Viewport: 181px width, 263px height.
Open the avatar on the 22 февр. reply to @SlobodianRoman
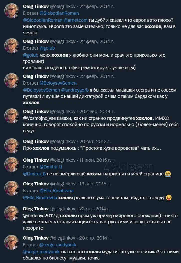pyautogui.click(x=11, y=10)
